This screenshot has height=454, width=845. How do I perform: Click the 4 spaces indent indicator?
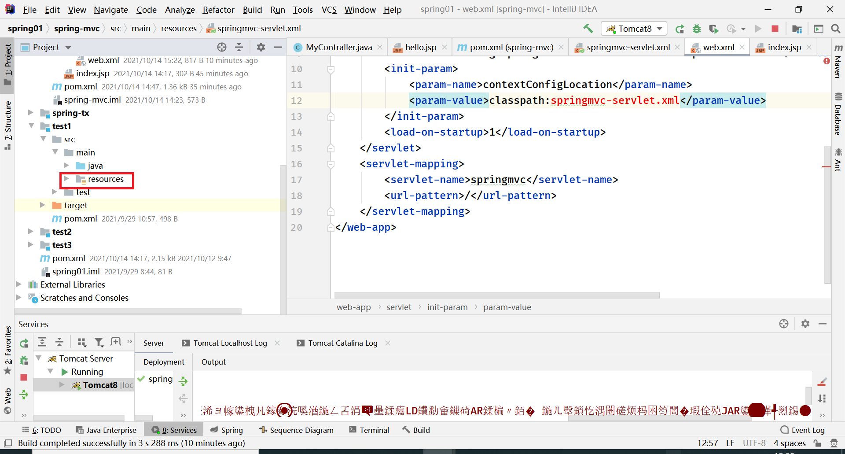click(x=790, y=443)
